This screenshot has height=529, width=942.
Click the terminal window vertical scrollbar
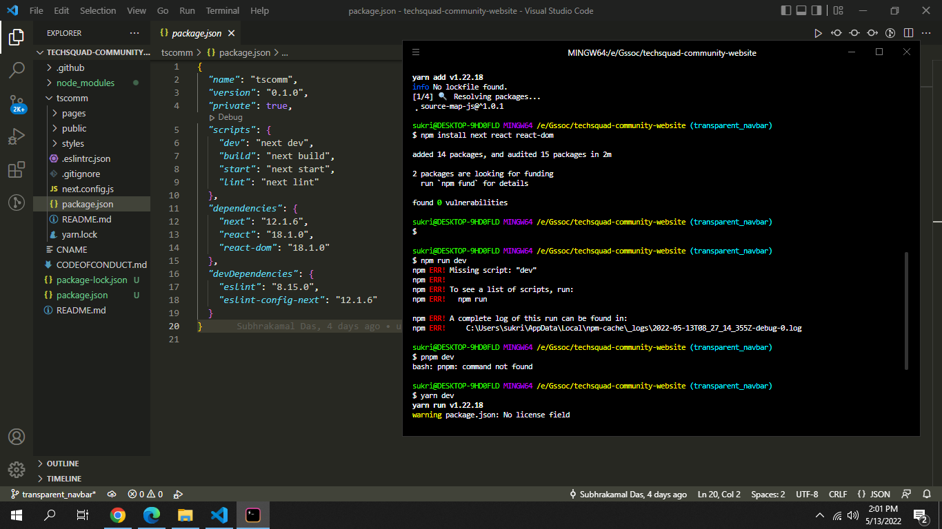[x=906, y=311]
